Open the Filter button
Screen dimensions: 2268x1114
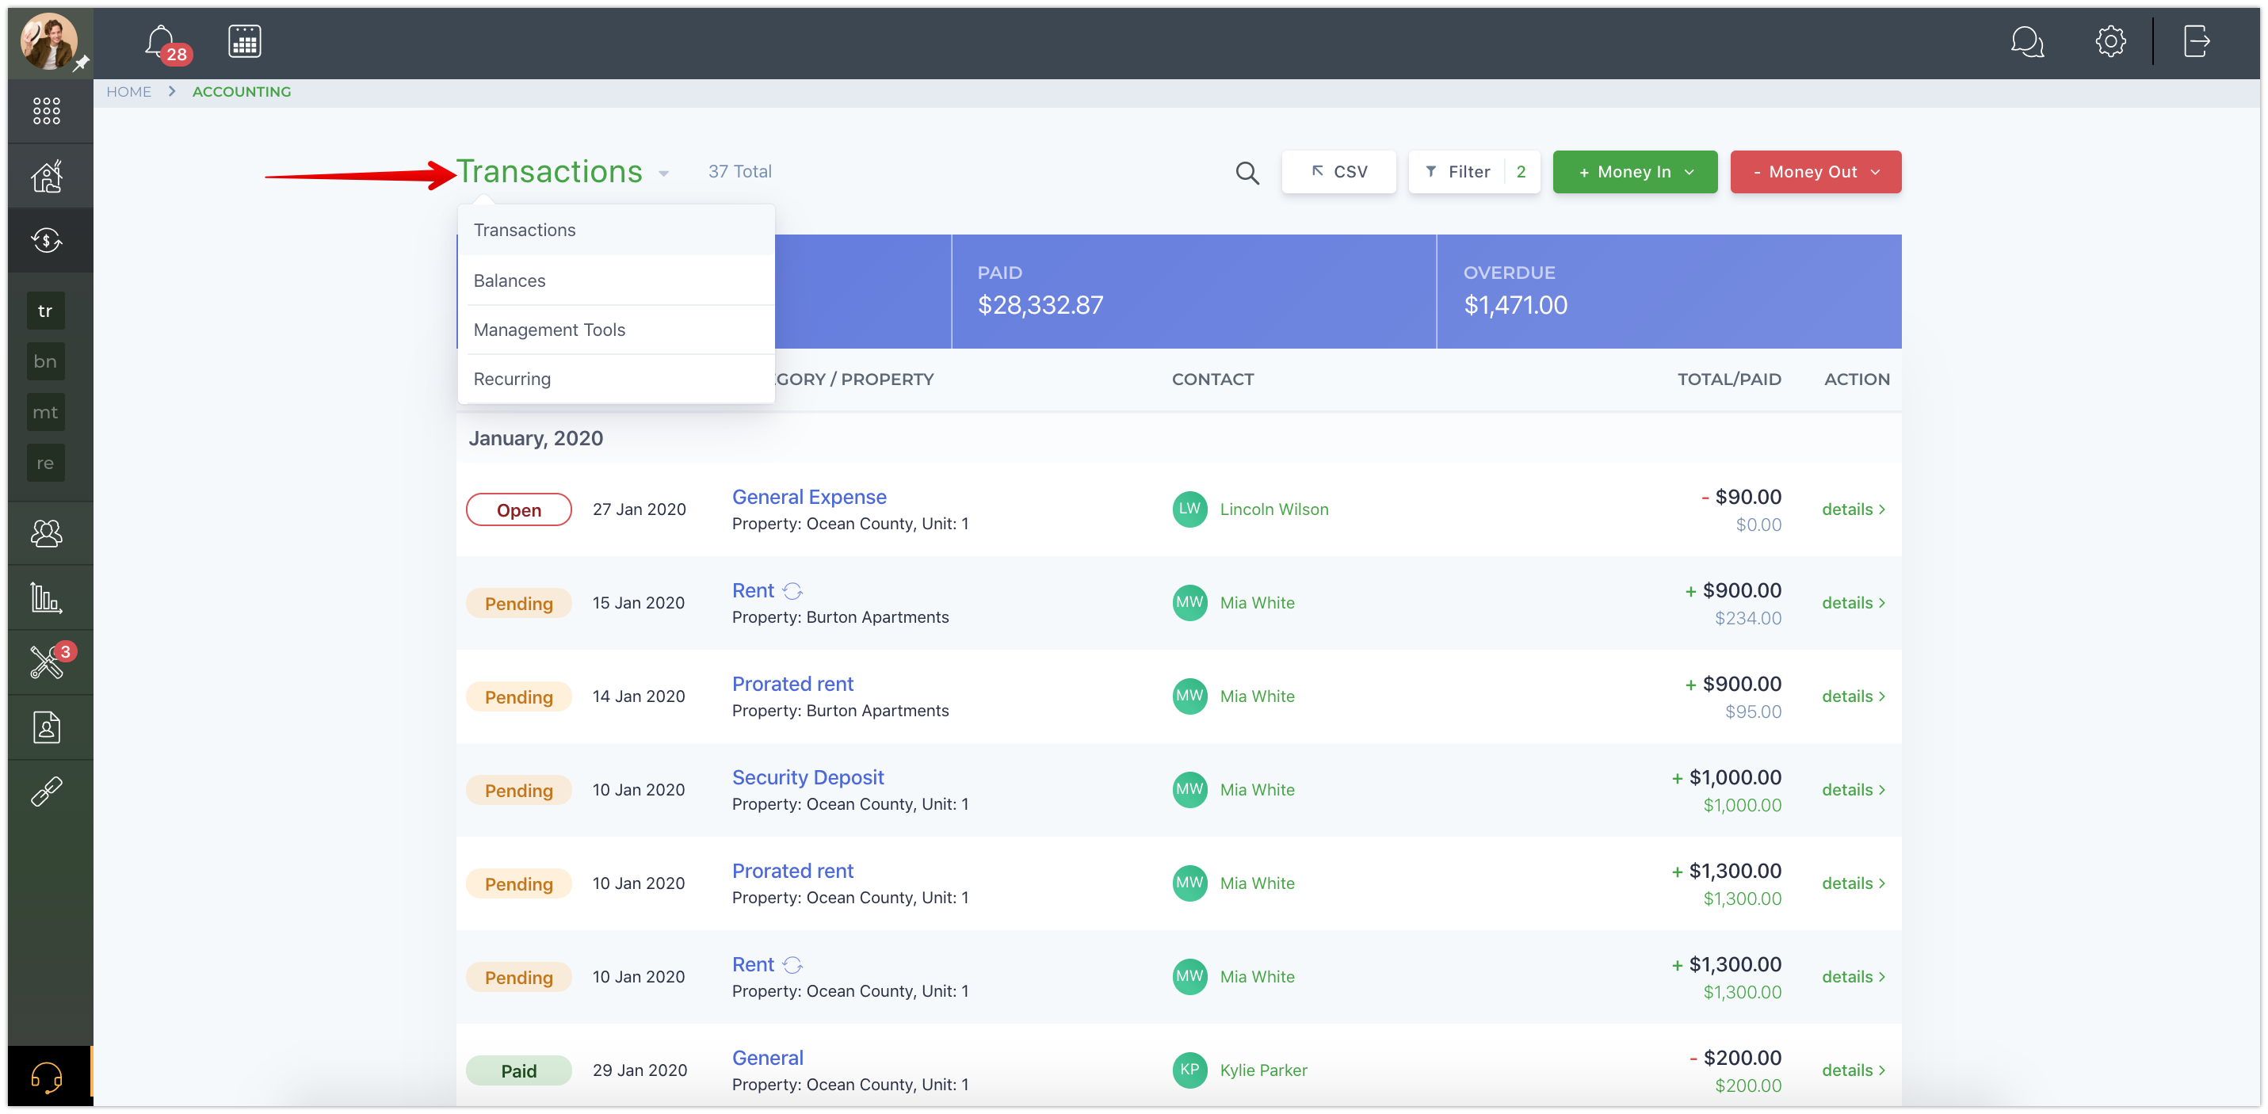tap(1474, 172)
